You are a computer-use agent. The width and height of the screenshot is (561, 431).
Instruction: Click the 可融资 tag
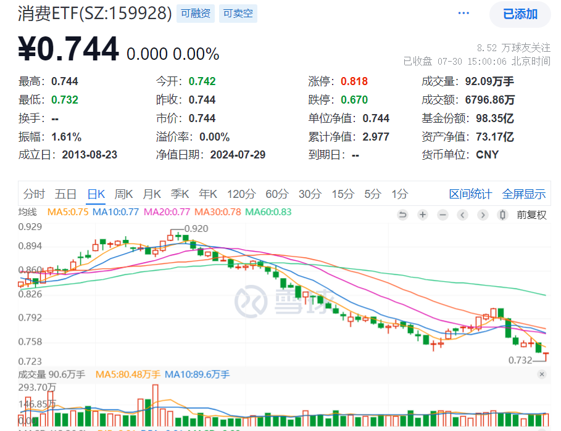coord(196,14)
